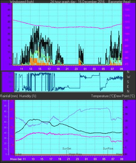Click the 1010 value on barometer axis

pos(127,22)
